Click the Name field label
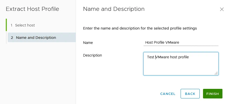The height and width of the screenshot is (104, 228). coord(88,43)
